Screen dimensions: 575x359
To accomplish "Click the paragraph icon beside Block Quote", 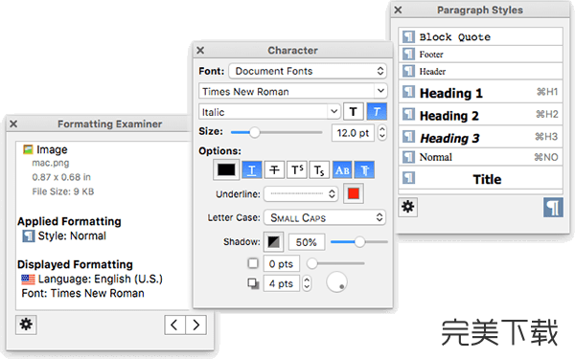I will (408, 36).
